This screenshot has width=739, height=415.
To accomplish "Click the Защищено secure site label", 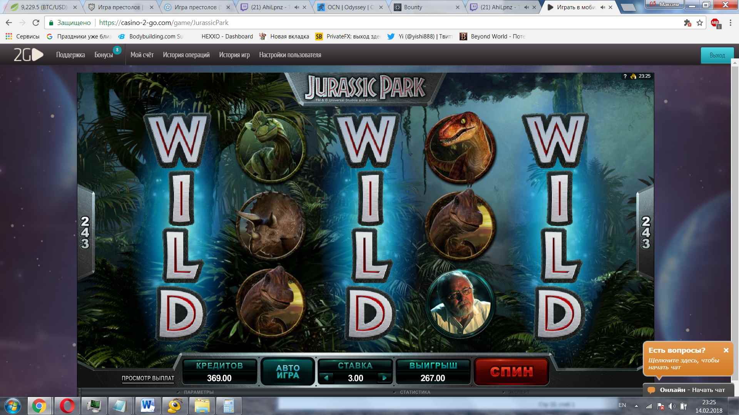I will 70,23.
